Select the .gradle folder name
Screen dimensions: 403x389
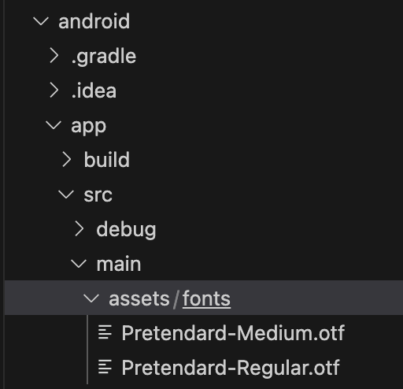pos(104,57)
